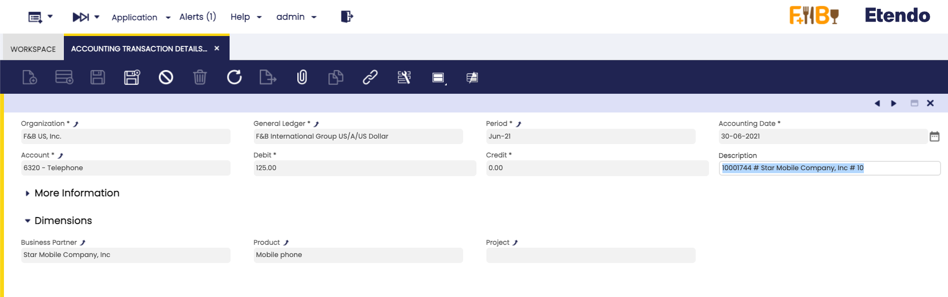Go to previous record arrow
Screen dimensions: 948x297
pyautogui.click(x=877, y=103)
